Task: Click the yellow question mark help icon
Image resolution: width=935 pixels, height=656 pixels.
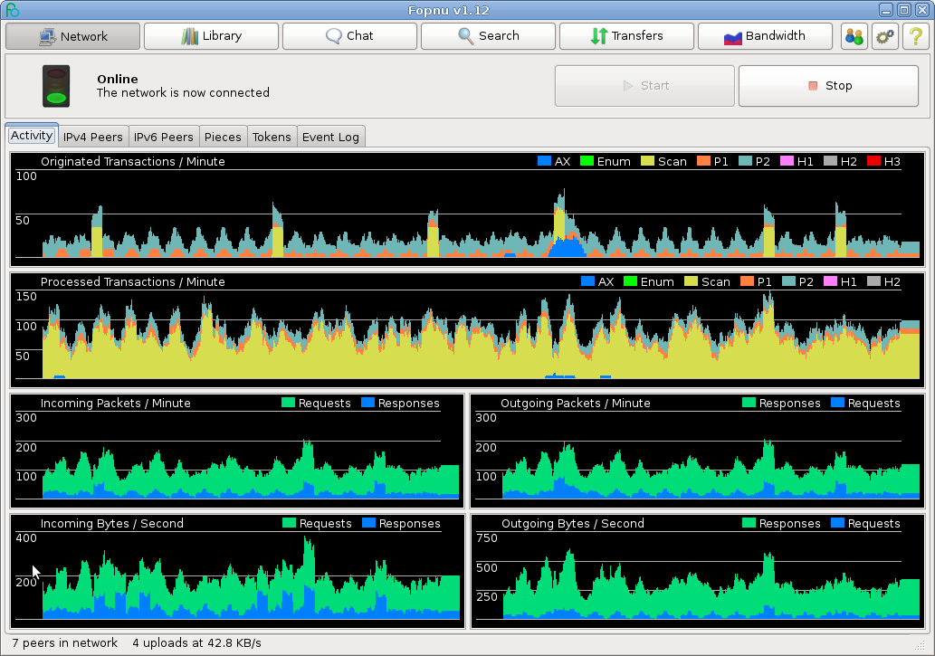Action: pos(915,36)
